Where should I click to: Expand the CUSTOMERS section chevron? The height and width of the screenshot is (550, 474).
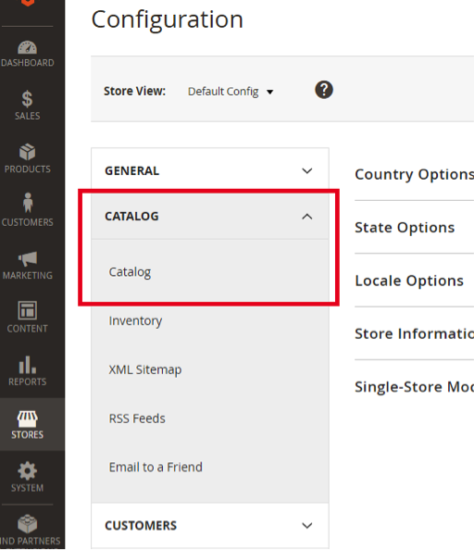point(307,525)
